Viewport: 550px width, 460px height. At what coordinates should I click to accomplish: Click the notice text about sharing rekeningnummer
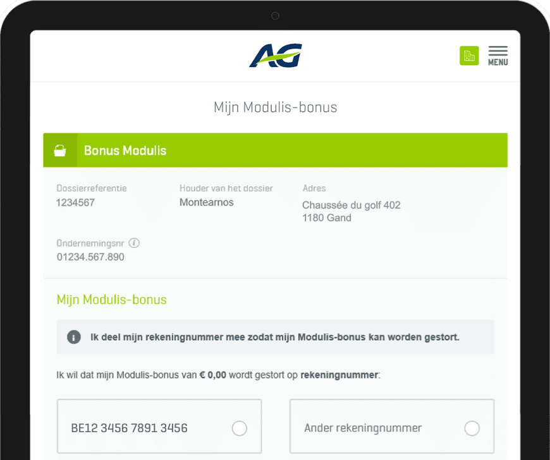point(274,337)
